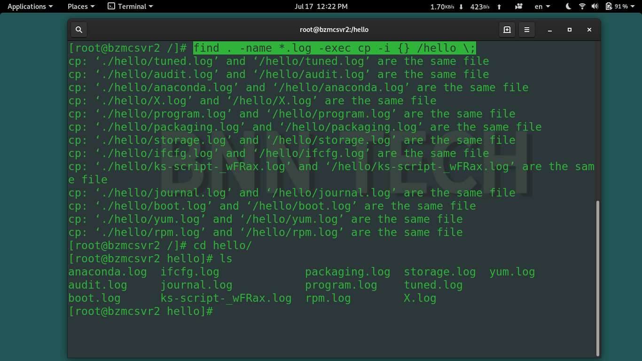
Task: Click the Wi-Fi status icon
Action: (x=581, y=6)
